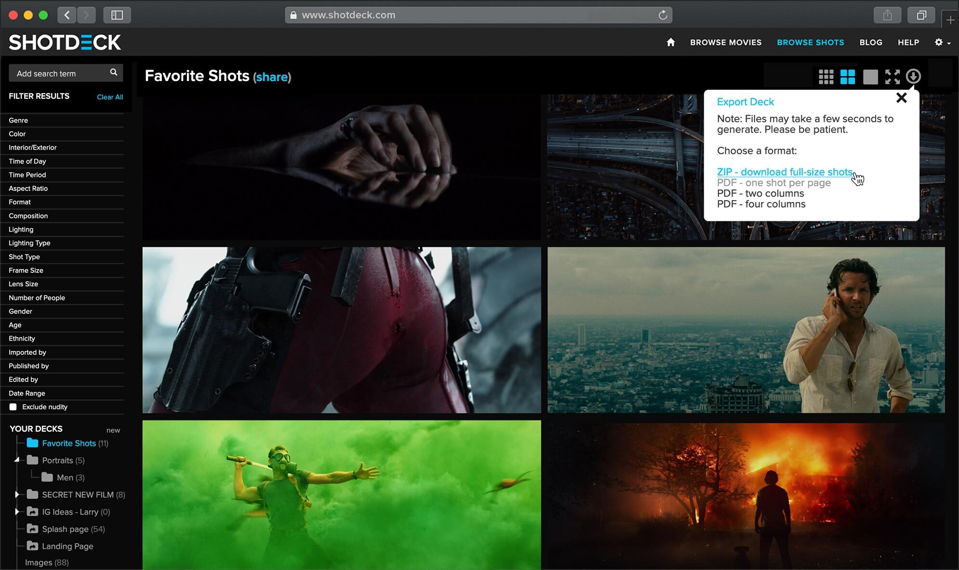This screenshot has width=959, height=570.
Task: Open the BROWSE MOVIES menu item
Action: coord(725,42)
